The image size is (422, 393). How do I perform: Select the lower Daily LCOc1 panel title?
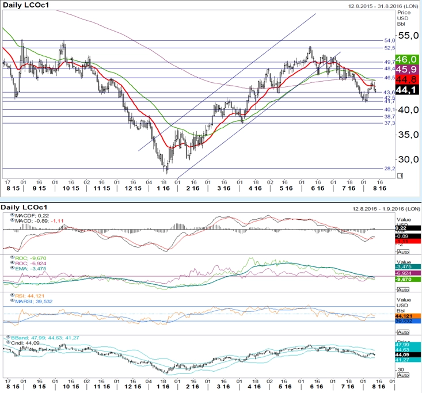pos(24,207)
